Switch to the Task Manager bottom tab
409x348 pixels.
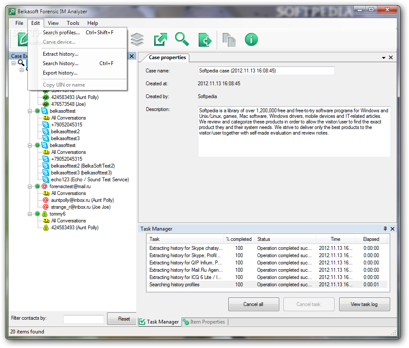coord(159,321)
